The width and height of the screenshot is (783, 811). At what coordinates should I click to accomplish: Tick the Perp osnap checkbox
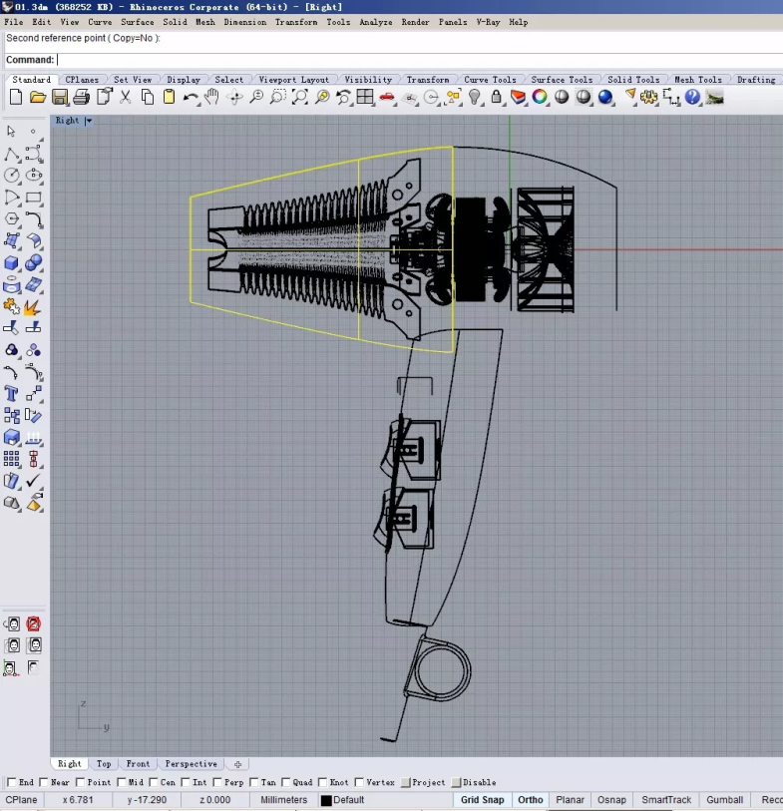tap(218, 783)
